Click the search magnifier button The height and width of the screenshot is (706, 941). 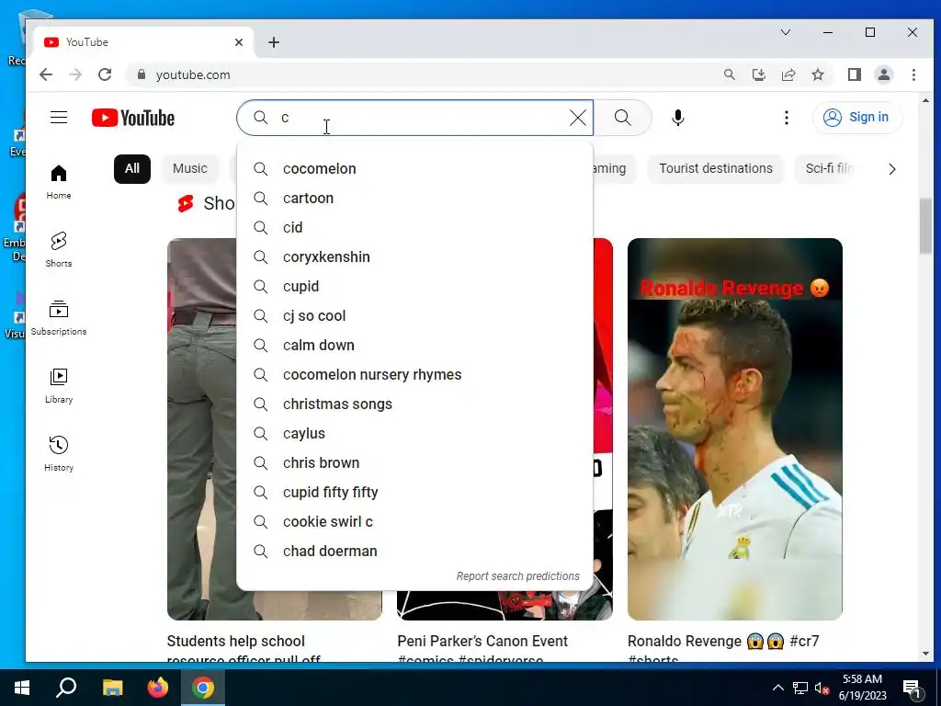pyautogui.click(x=623, y=118)
